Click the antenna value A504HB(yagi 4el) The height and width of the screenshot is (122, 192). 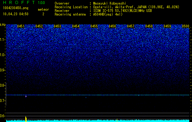click(x=108, y=14)
